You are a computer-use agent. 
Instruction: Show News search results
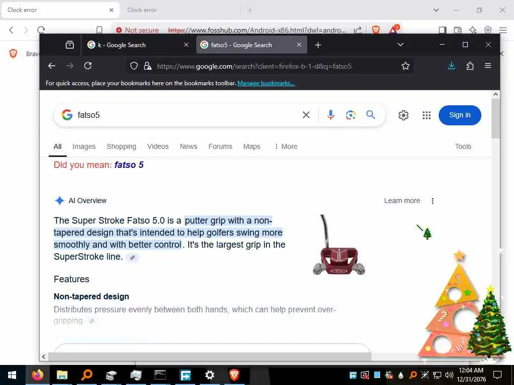click(x=189, y=146)
